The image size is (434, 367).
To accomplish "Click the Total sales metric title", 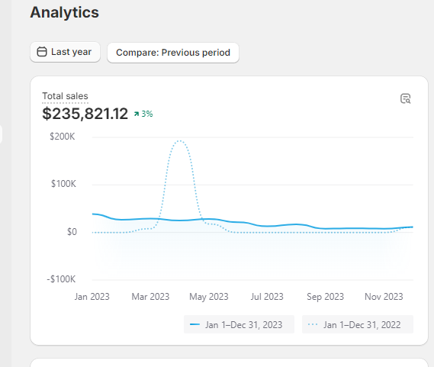I will pos(65,96).
